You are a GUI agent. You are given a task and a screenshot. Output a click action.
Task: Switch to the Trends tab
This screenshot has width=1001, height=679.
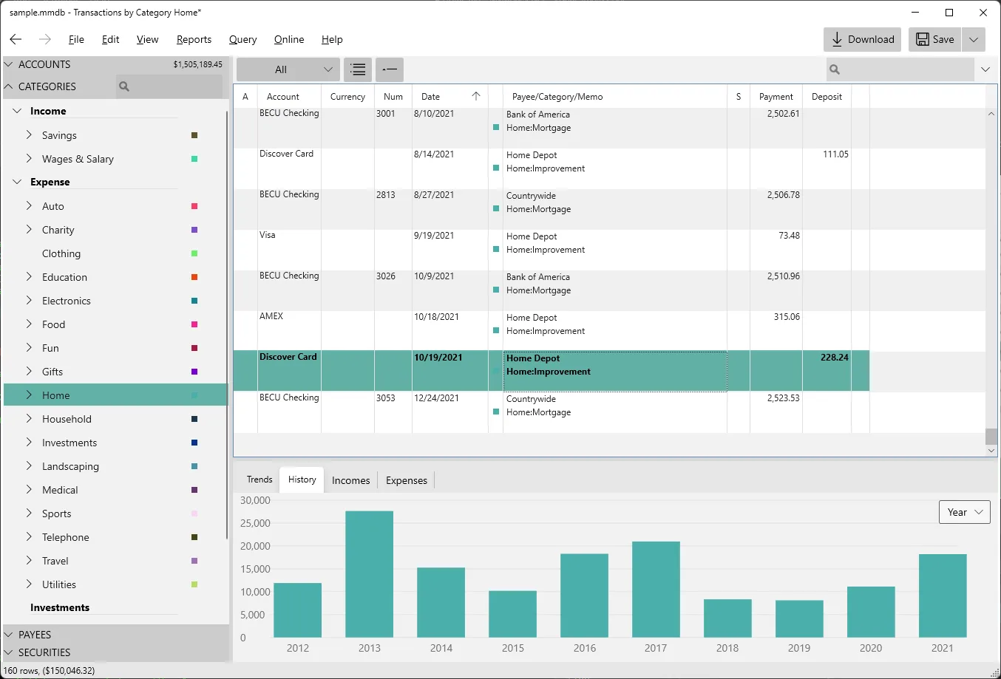[259, 480]
